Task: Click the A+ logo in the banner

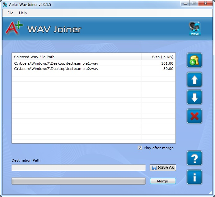Action: click(x=14, y=28)
